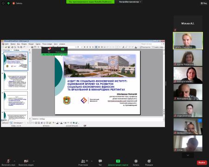Click the meeting info icon at top left

[x=3, y=3]
